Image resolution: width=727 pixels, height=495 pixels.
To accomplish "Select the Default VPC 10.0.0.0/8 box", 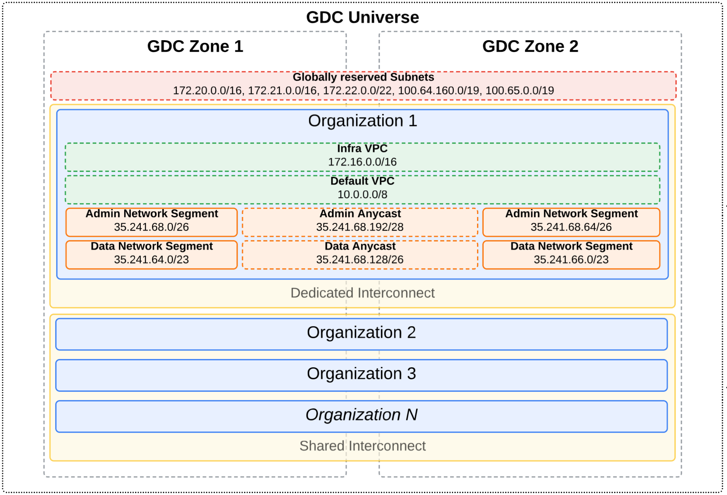I will coord(362,188).
